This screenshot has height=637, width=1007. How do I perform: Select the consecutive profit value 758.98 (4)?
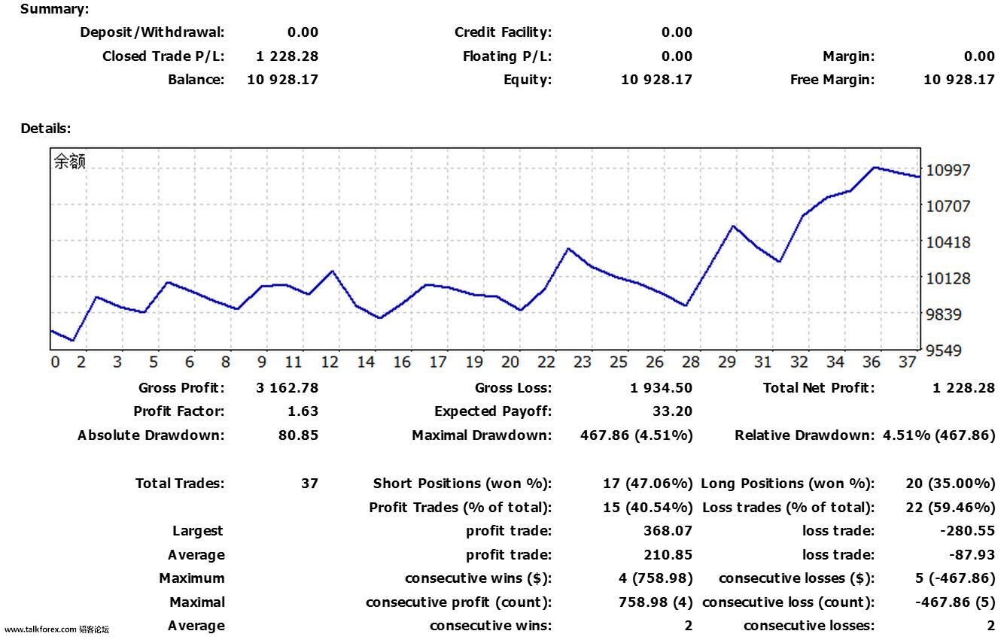tap(655, 602)
